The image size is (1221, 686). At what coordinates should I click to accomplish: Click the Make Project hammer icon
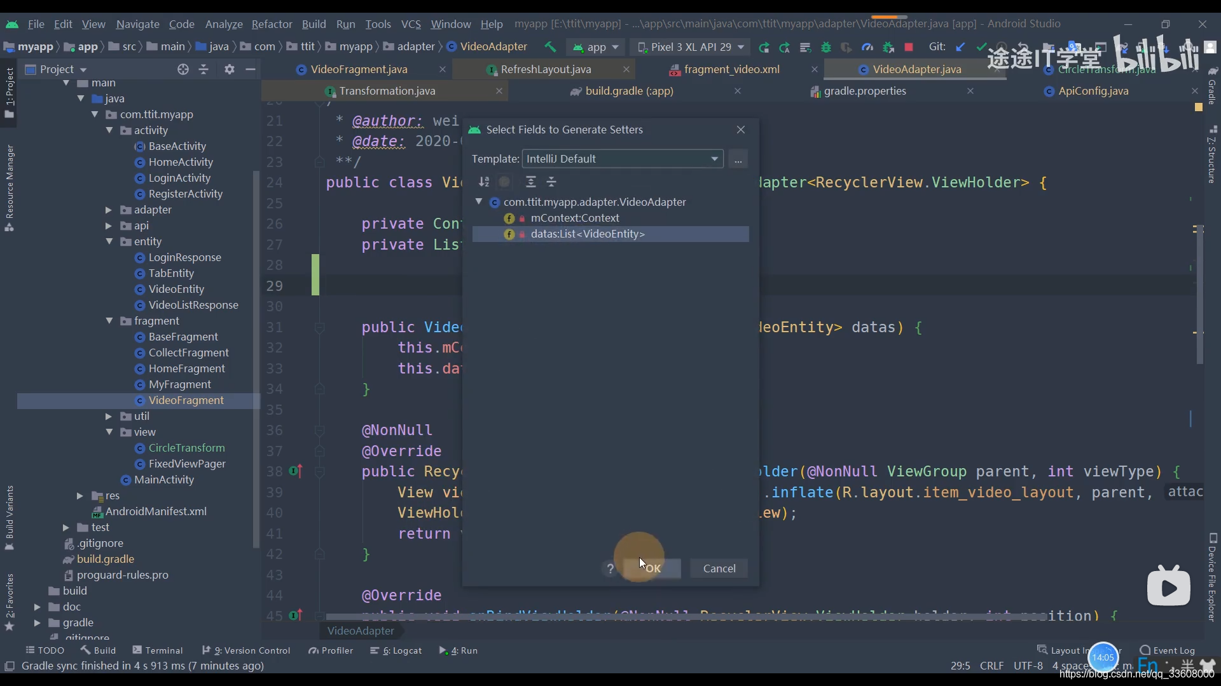pos(550,46)
